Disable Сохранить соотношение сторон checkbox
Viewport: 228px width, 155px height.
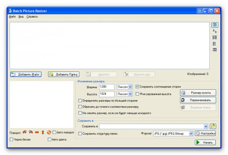coord(137,87)
